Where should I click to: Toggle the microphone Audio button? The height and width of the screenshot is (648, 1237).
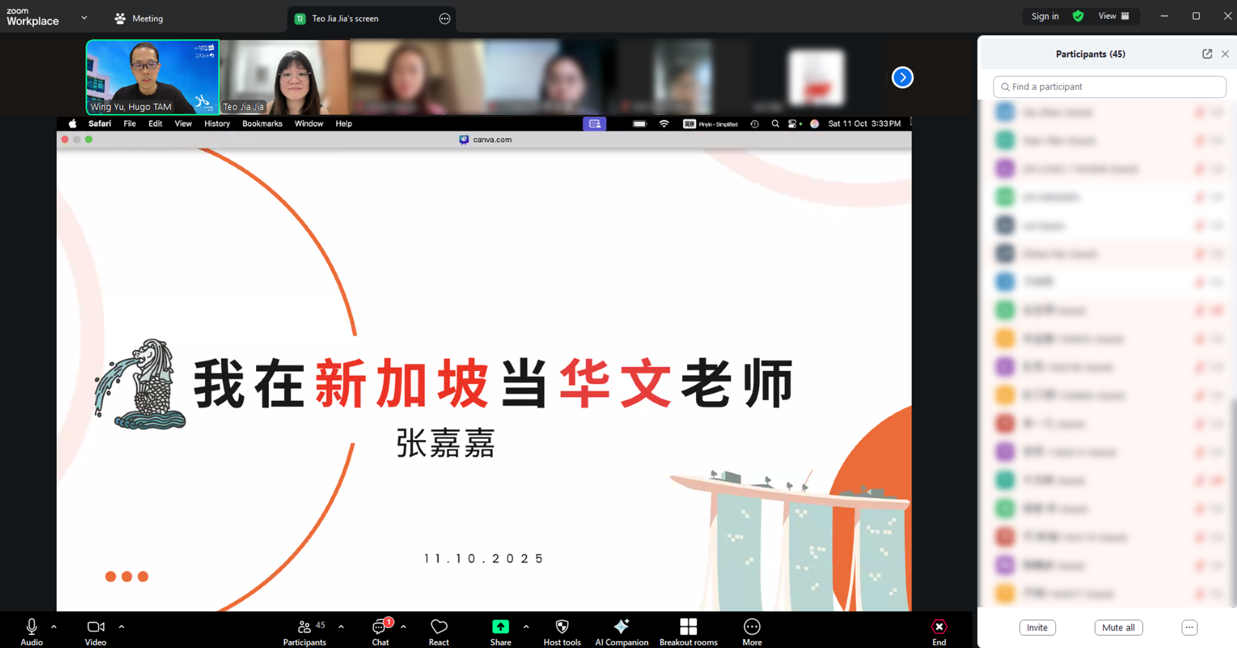coord(31,627)
